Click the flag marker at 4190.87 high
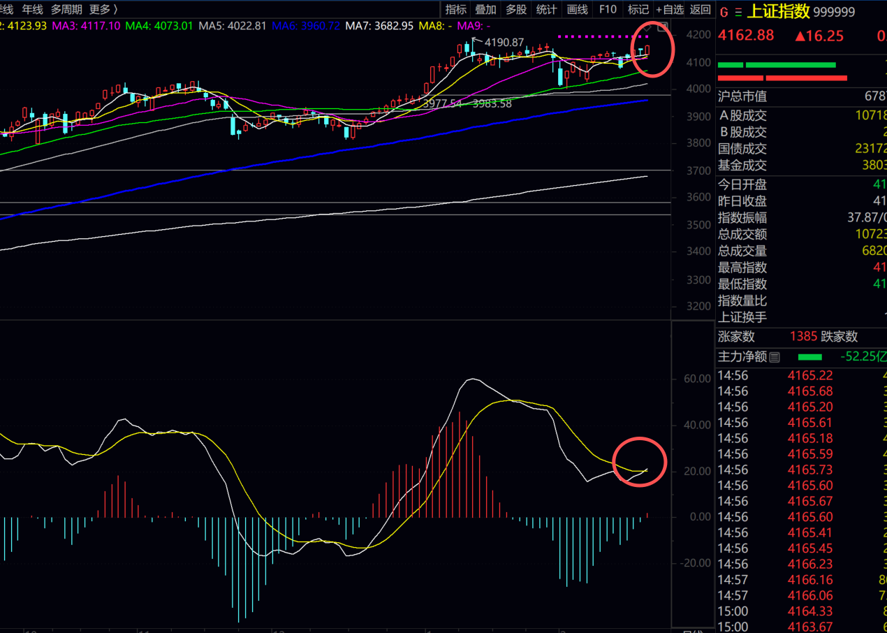The width and height of the screenshot is (887, 633). point(475,40)
